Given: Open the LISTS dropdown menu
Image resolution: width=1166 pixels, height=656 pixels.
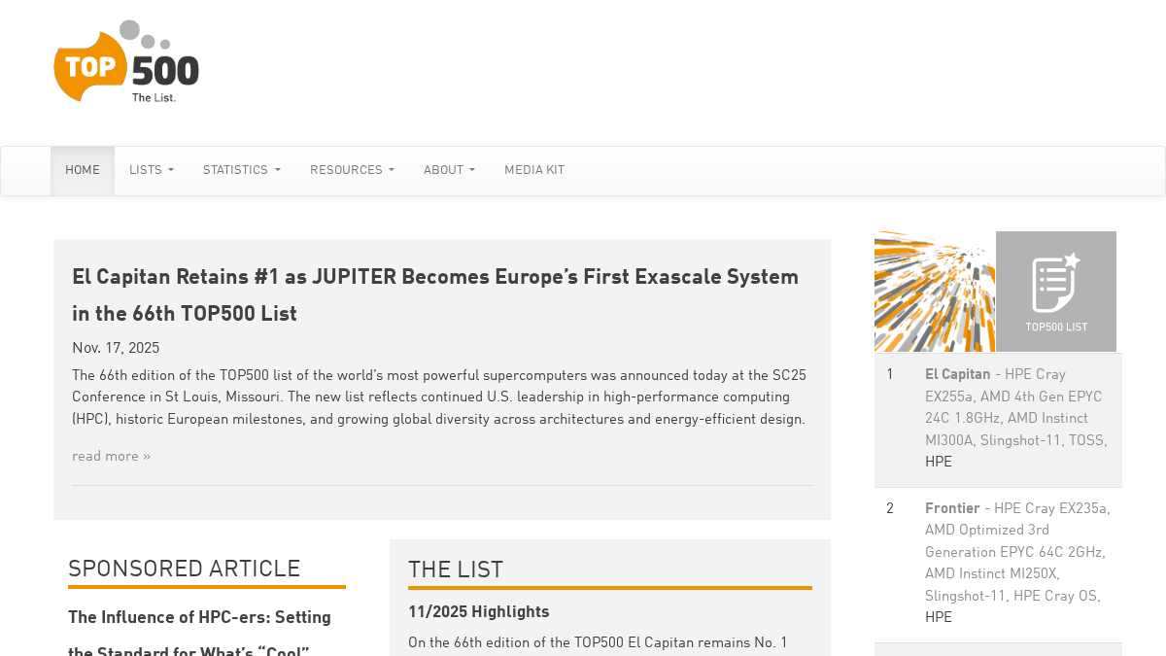Looking at the screenshot, I should (152, 171).
